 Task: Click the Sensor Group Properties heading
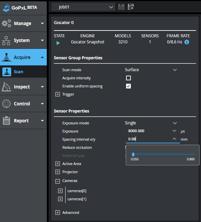coord(78,58)
